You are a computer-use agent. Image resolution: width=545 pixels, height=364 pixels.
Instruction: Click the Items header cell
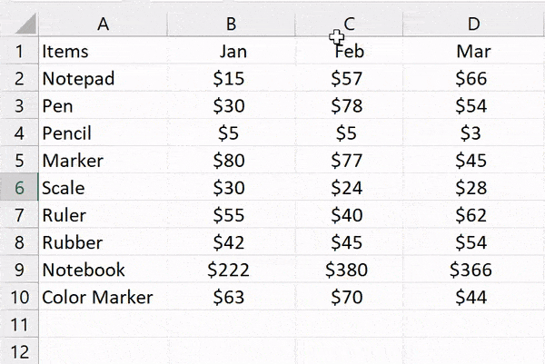[x=103, y=51]
